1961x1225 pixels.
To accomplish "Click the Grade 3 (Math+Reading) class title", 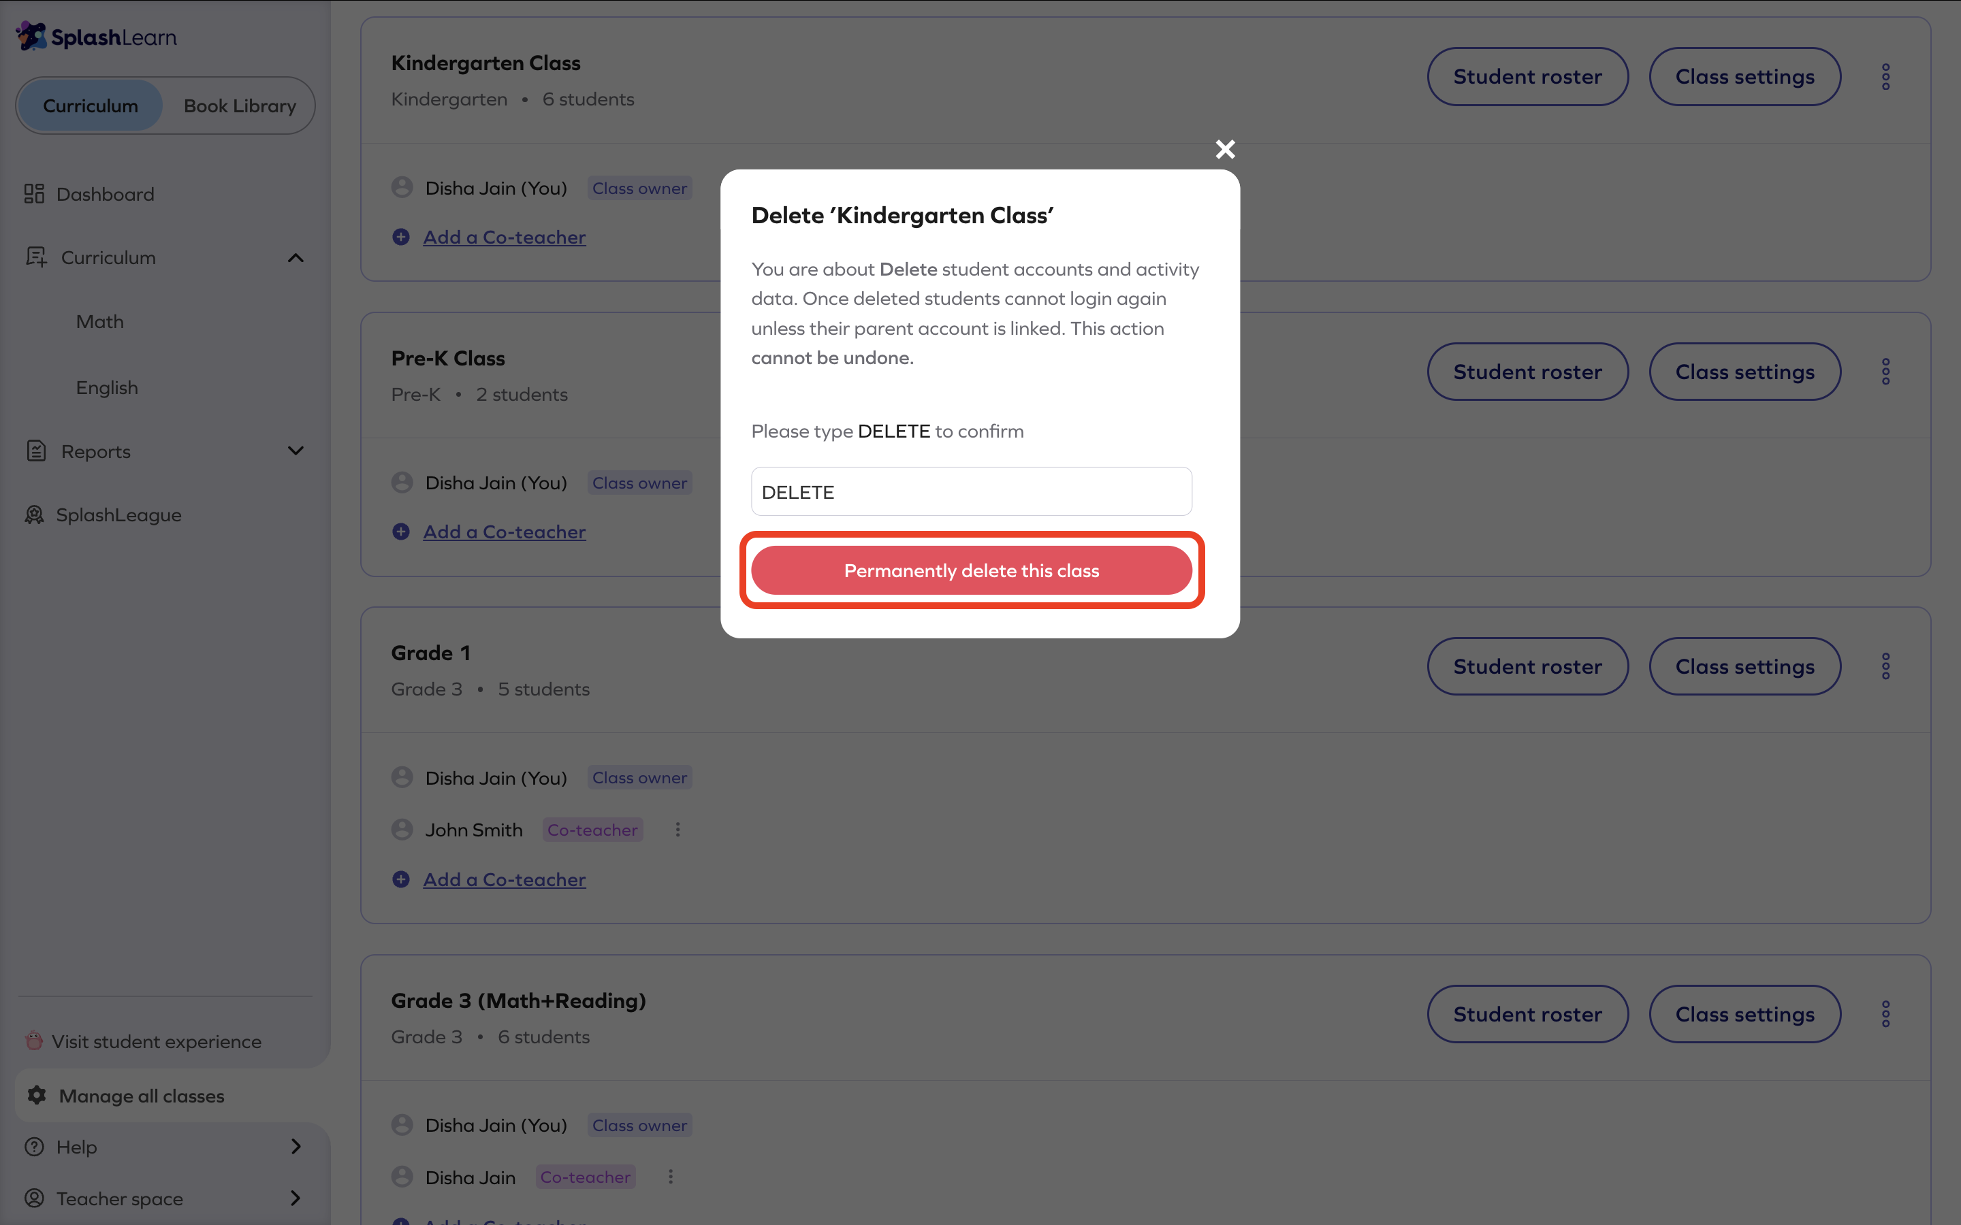I will point(519,1000).
